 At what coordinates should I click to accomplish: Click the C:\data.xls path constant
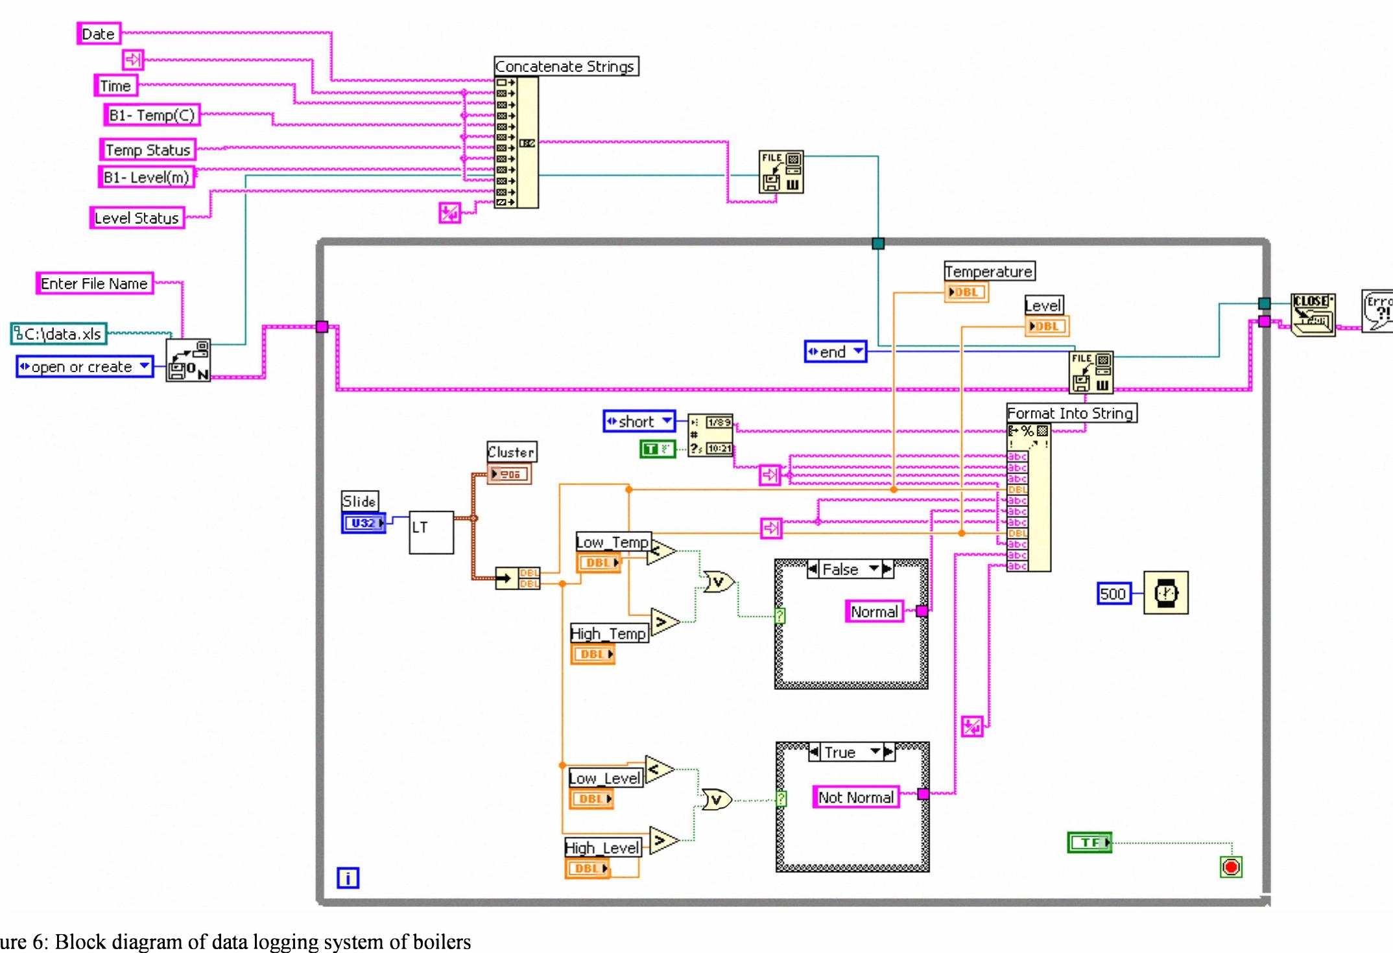click(59, 334)
